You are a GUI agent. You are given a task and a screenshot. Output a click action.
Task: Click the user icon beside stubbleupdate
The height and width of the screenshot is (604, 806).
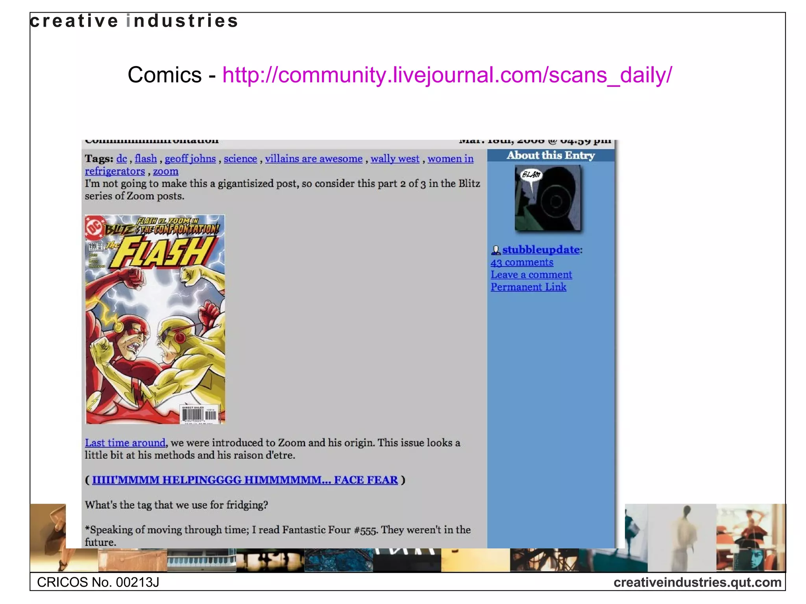pos(496,250)
